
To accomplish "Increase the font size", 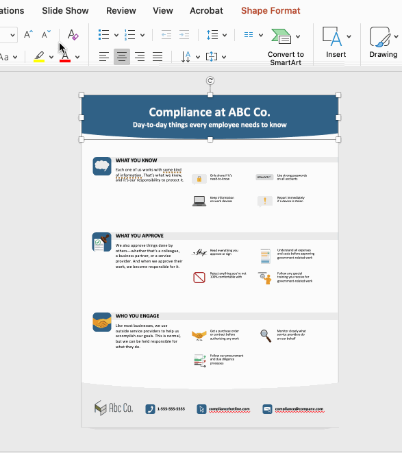I will (28, 35).
